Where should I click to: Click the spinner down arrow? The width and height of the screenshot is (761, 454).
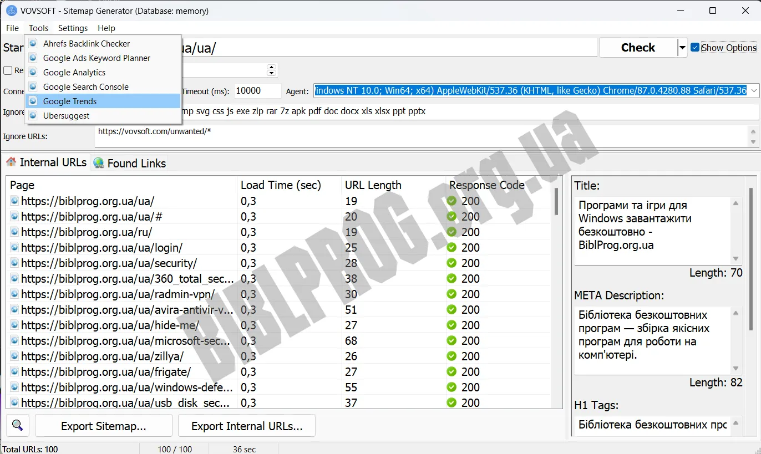click(271, 73)
